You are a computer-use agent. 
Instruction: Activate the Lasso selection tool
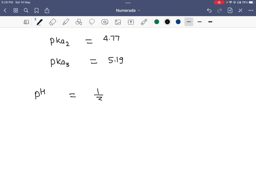click(91, 22)
